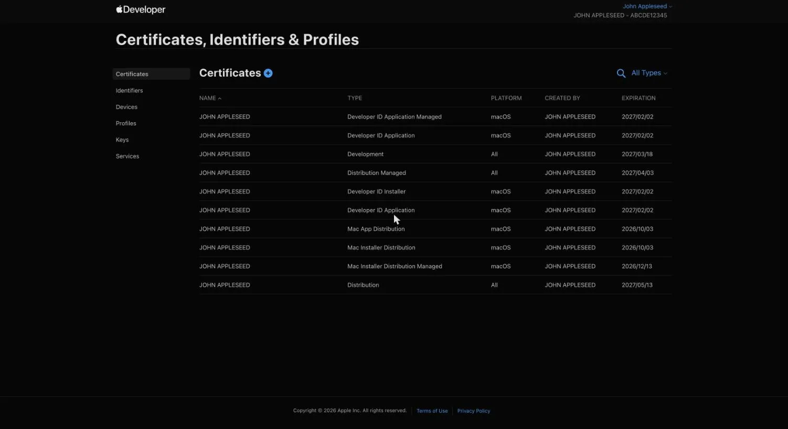Select Certificates in the sidebar
Image resolution: width=788 pixels, height=429 pixels.
coord(151,74)
